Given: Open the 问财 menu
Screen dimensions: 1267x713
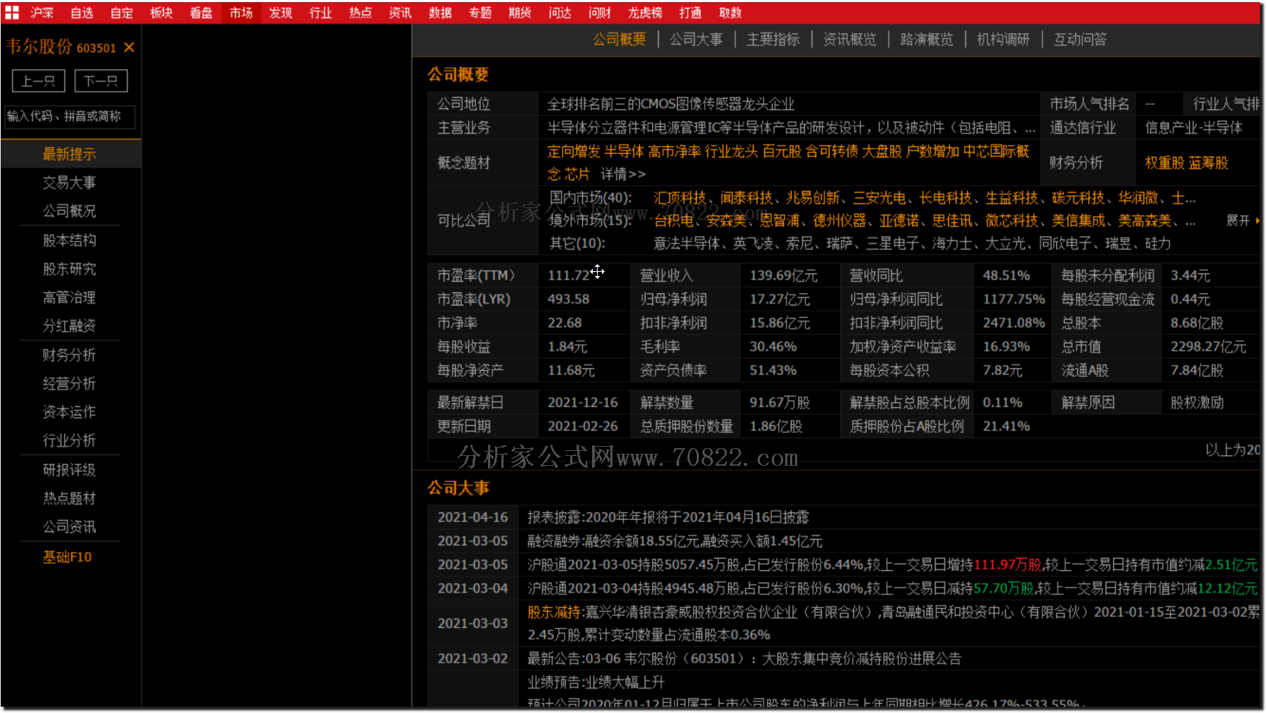Looking at the screenshot, I should click(600, 13).
